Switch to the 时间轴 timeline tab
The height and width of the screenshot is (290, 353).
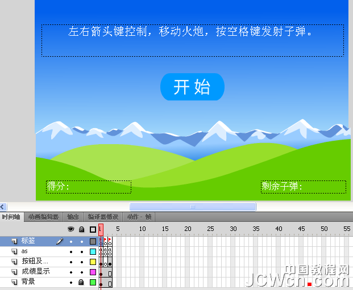[11, 217]
